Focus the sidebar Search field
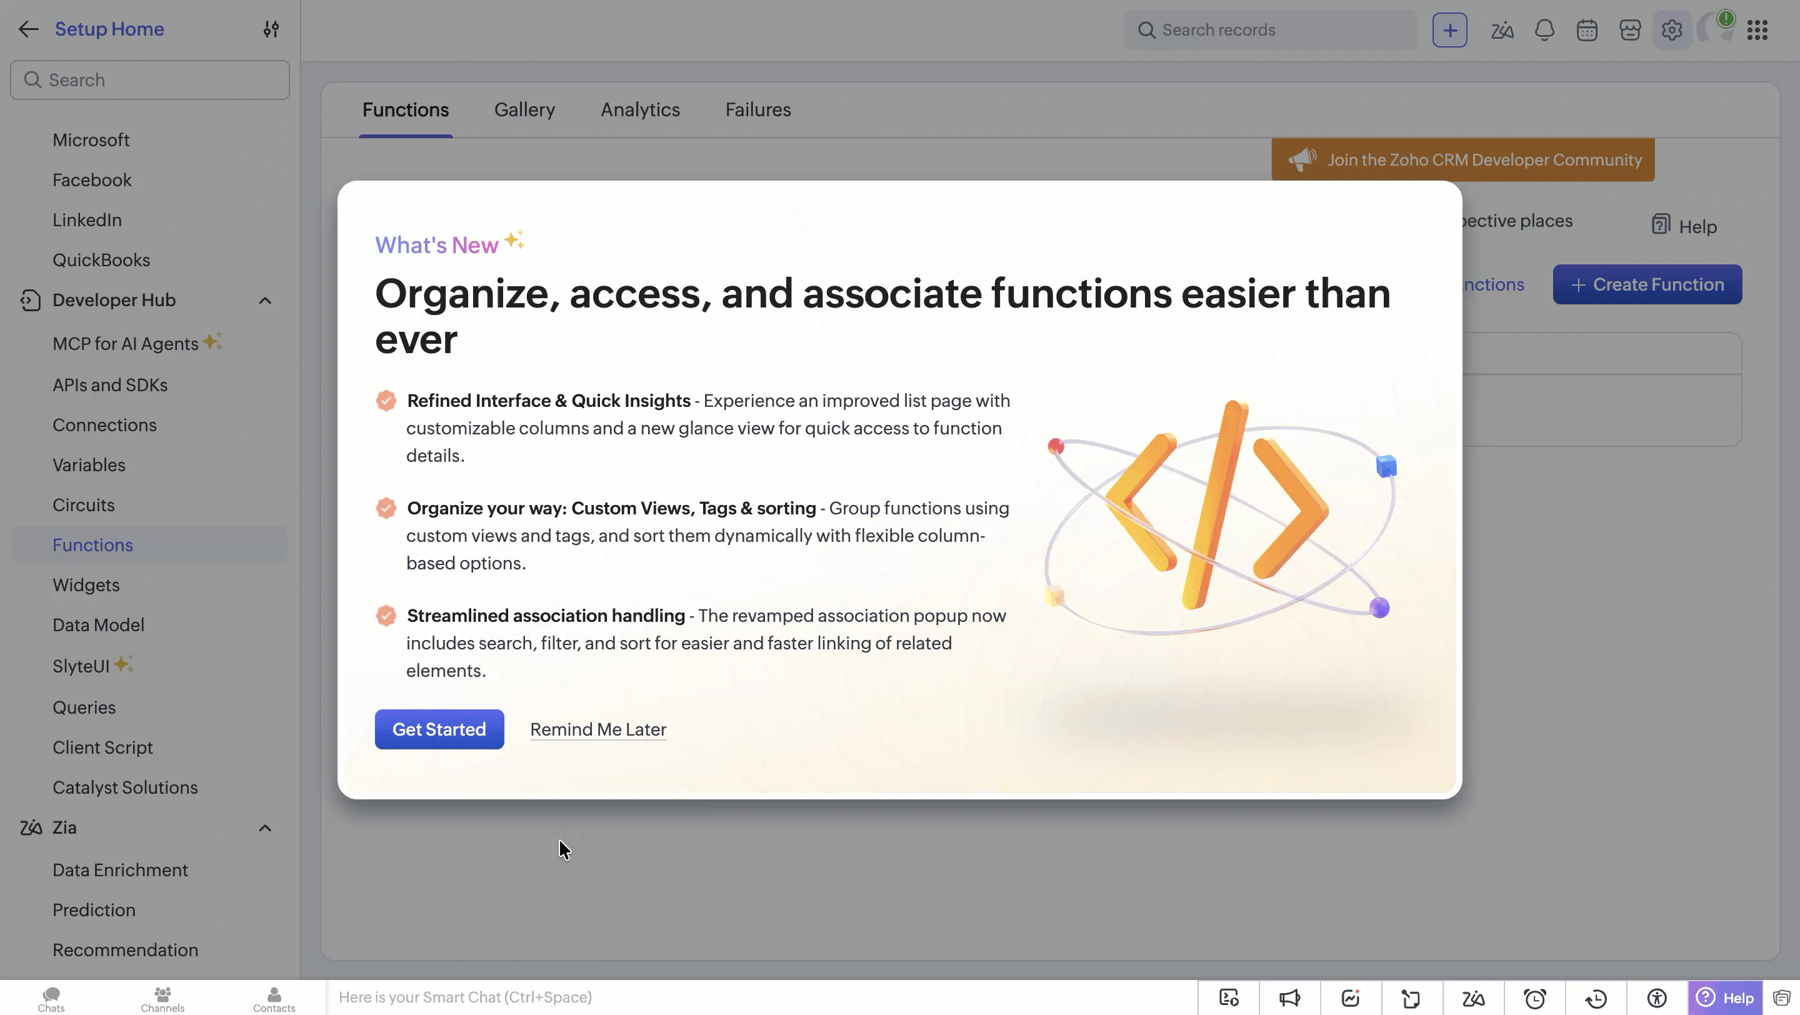Image resolution: width=1800 pixels, height=1015 pixels. [x=149, y=79]
